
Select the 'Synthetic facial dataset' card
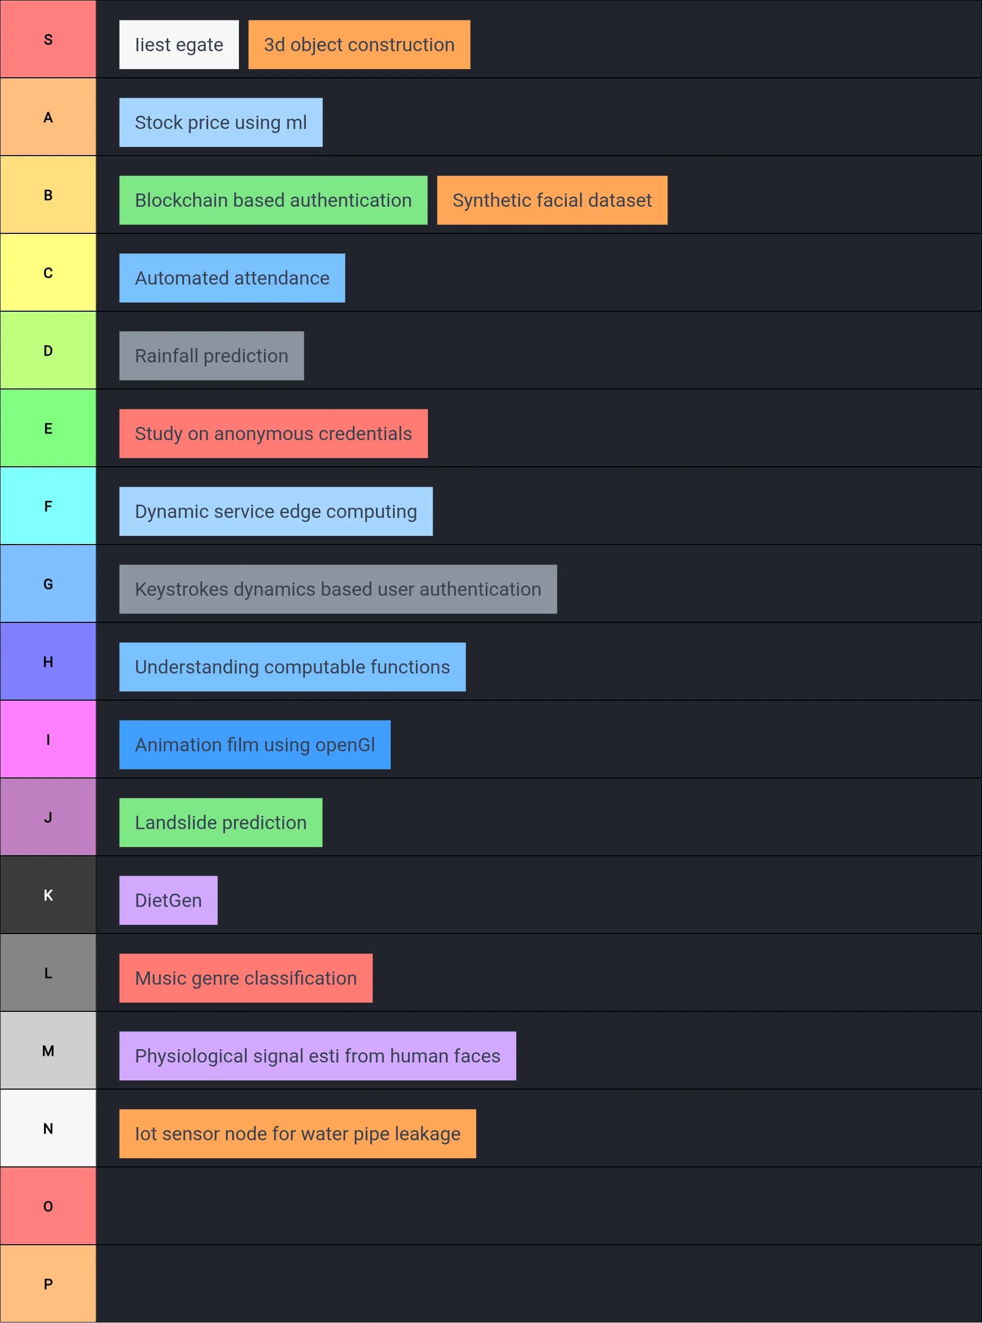552,201
